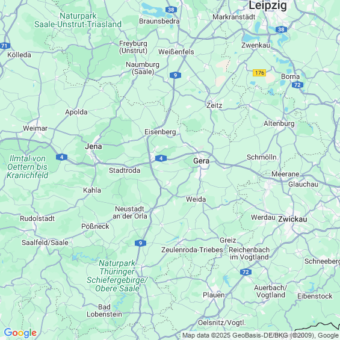Image resolution: width=340 pixels, height=340 pixels.
Task: Click the A4 shield west of Jena
Action: tap(61, 157)
